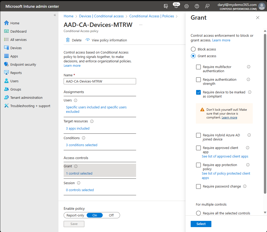Show info tooltip next to Users

point(76,100)
